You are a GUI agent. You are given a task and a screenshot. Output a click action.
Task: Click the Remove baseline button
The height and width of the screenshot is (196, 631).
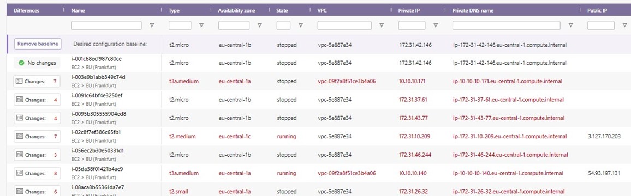click(x=38, y=44)
